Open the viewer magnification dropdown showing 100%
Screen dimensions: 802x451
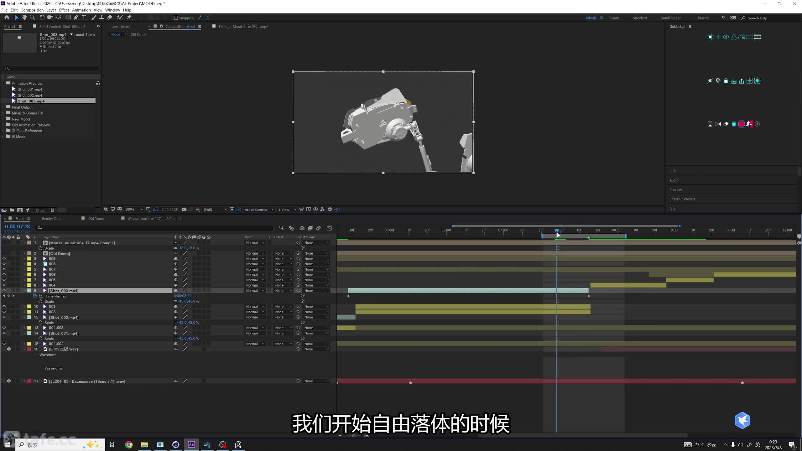[x=134, y=210]
